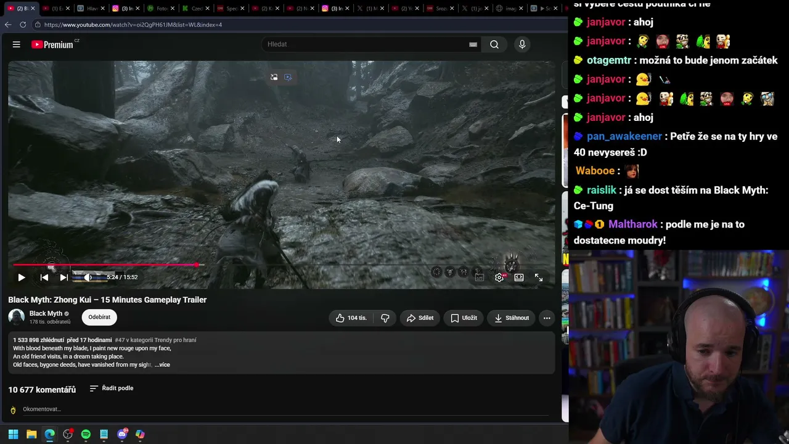Toggle subtitles in the player
This screenshot has width=789, height=444.
pyautogui.click(x=480, y=277)
